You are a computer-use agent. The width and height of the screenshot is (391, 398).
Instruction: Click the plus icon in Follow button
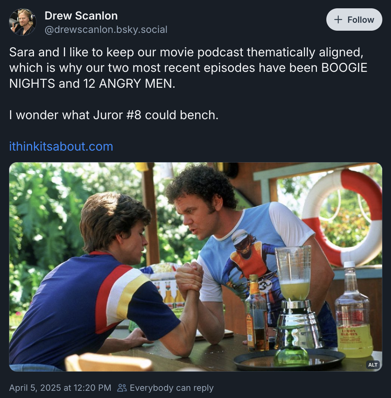pyautogui.click(x=338, y=20)
